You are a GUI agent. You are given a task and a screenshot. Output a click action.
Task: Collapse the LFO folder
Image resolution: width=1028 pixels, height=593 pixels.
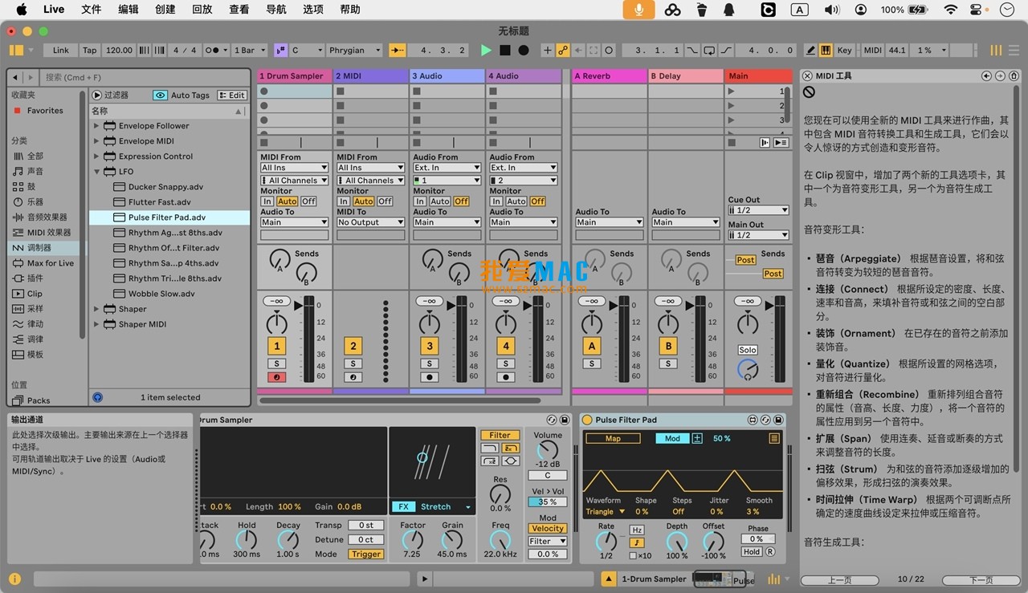96,172
